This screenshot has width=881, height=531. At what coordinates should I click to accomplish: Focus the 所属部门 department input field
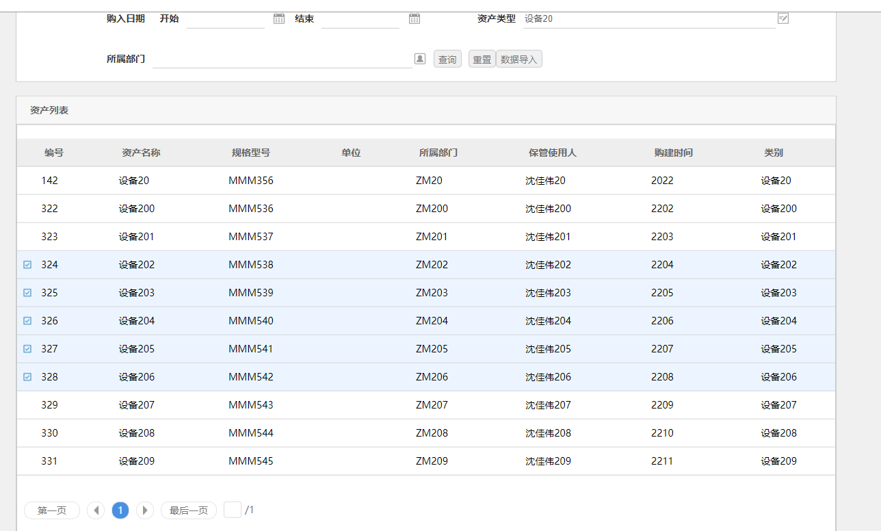coord(282,60)
